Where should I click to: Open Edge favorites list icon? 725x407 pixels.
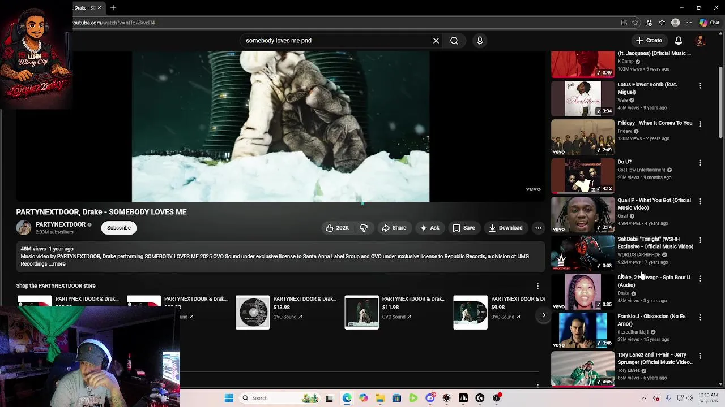(662, 23)
